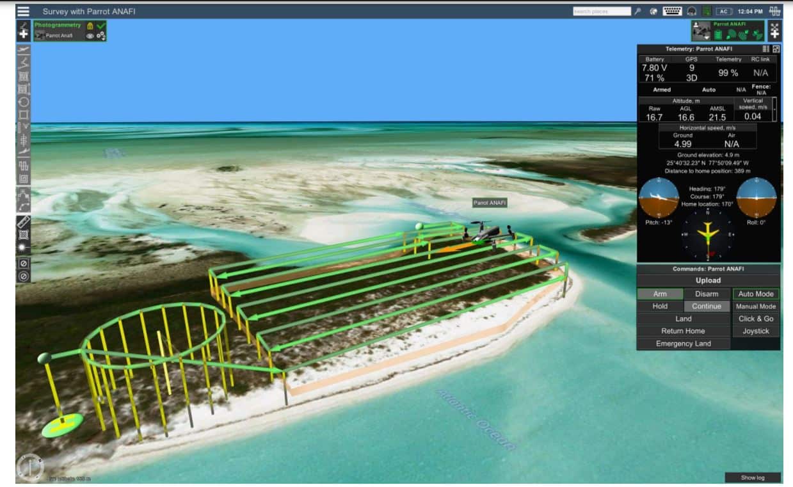Select the Photogrammetry tool
The image size is (793, 487).
pyautogui.click(x=24, y=88)
